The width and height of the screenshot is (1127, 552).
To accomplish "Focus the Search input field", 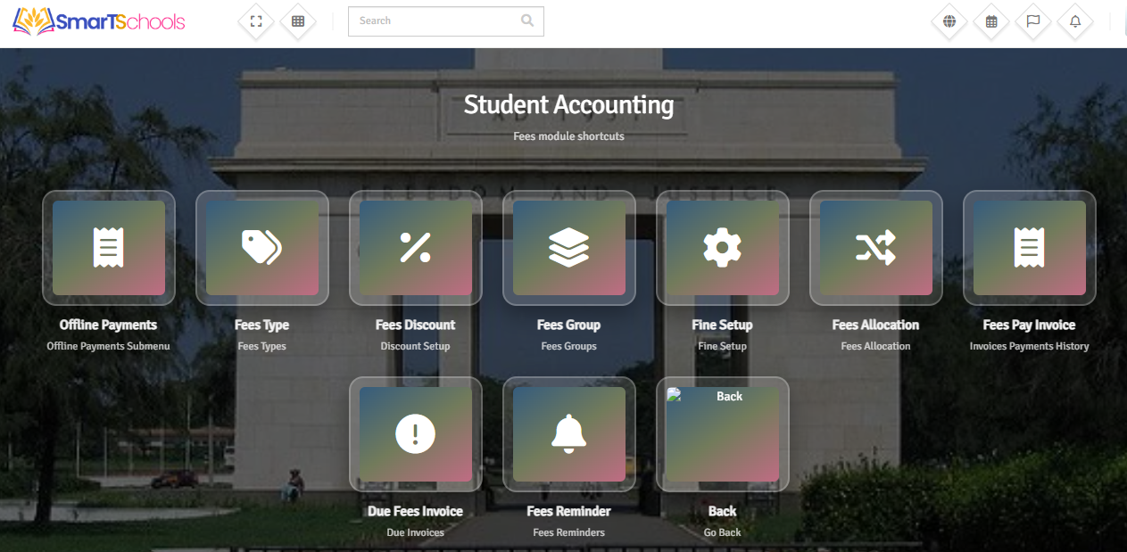I will [x=445, y=21].
